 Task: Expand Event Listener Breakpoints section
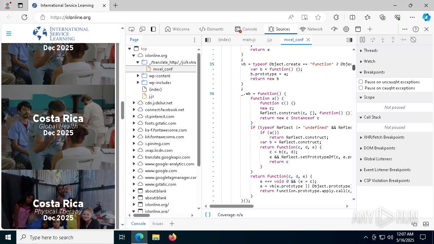395,170
